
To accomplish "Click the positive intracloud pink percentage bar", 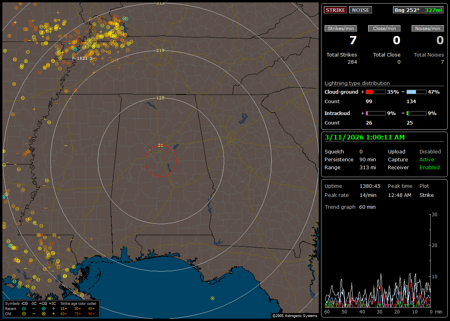I will (x=375, y=113).
